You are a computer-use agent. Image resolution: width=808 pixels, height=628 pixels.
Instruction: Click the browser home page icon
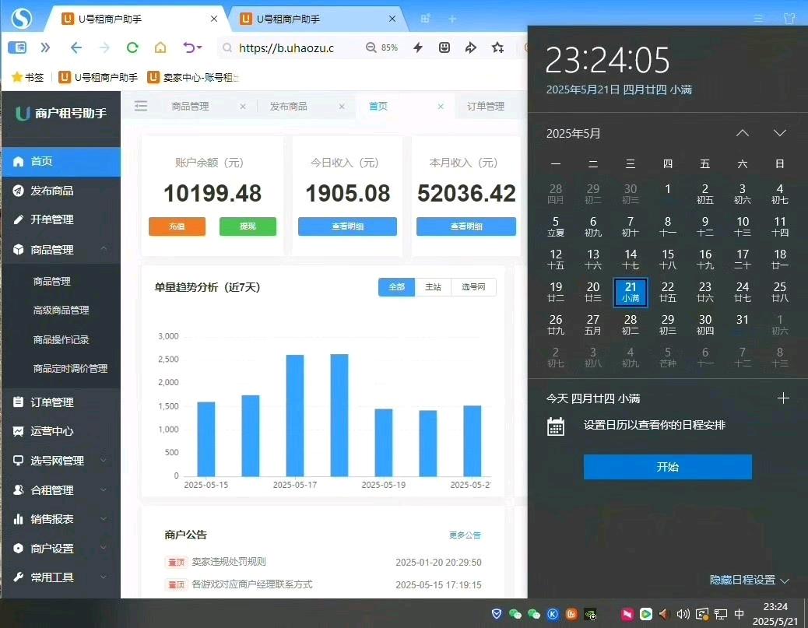160,47
